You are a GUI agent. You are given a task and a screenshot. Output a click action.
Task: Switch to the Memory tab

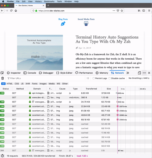(x=102, y=73)
